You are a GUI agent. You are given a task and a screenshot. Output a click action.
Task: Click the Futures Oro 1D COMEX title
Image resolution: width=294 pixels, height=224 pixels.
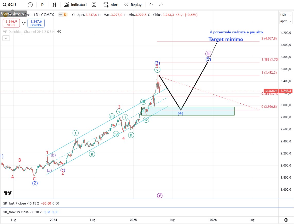pos(31,15)
